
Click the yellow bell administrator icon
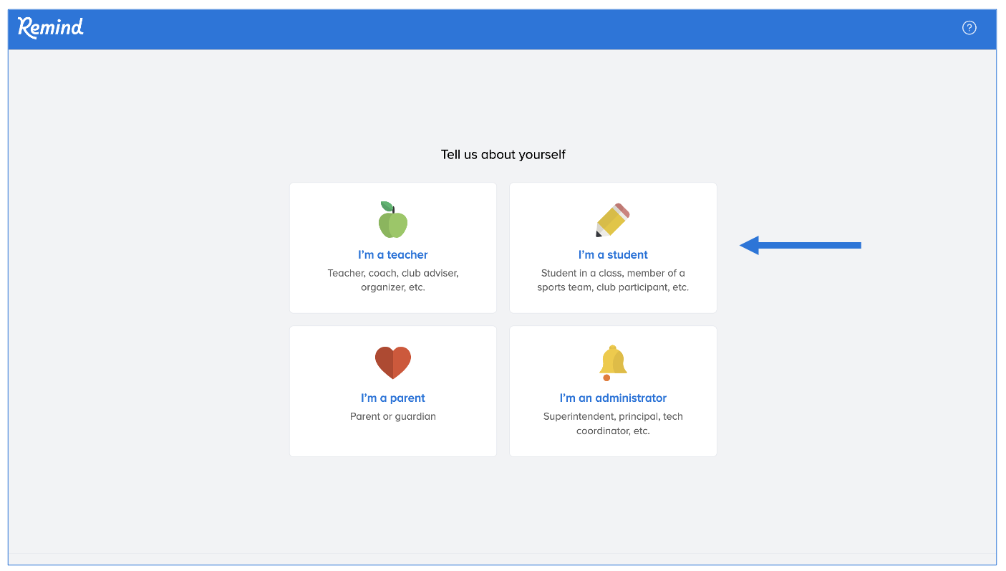612,363
